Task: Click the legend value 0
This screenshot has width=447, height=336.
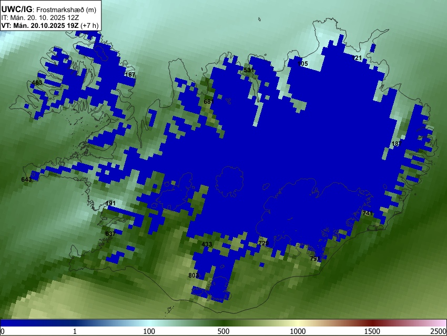Action: [x=3, y=331]
